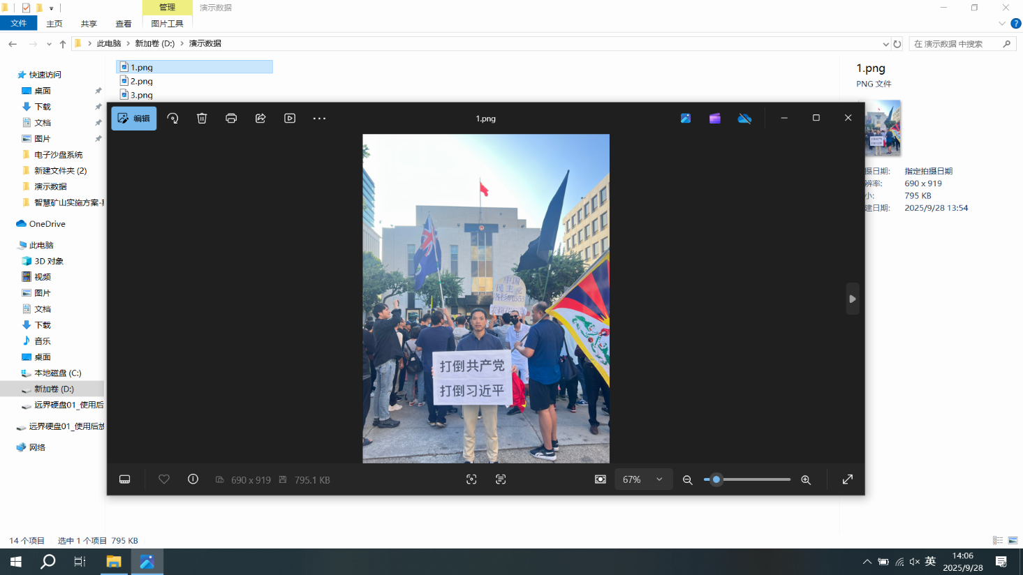Rotate the photo using the rotate icon
Viewport: 1023px width, 575px height.
(x=172, y=119)
